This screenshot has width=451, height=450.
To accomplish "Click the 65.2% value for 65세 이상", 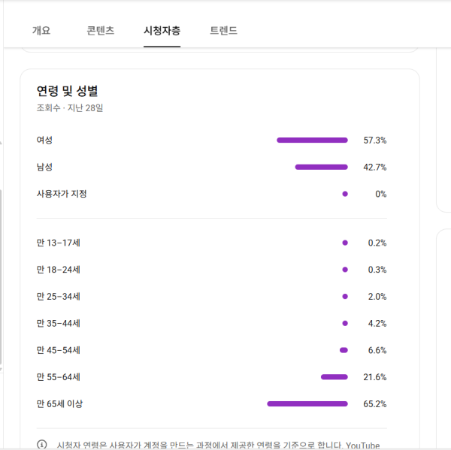I will pyautogui.click(x=374, y=404).
